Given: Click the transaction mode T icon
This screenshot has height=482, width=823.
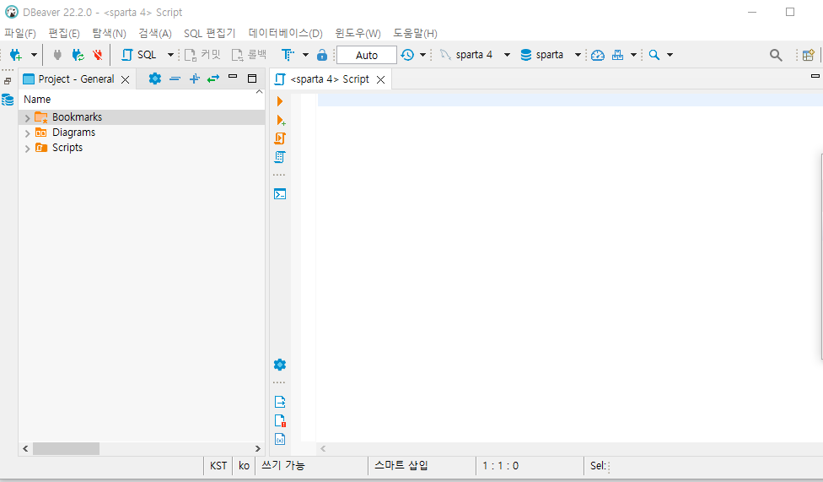Looking at the screenshot, I should click(288, 55).
